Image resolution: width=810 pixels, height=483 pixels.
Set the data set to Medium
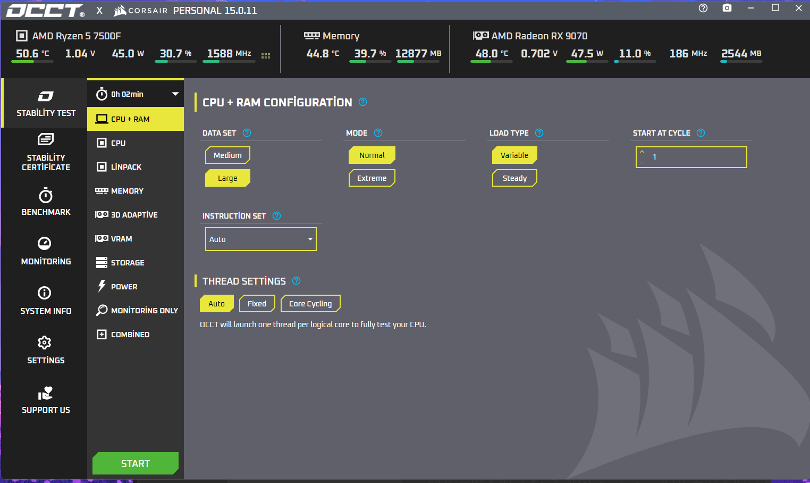[x=227, y=155]
